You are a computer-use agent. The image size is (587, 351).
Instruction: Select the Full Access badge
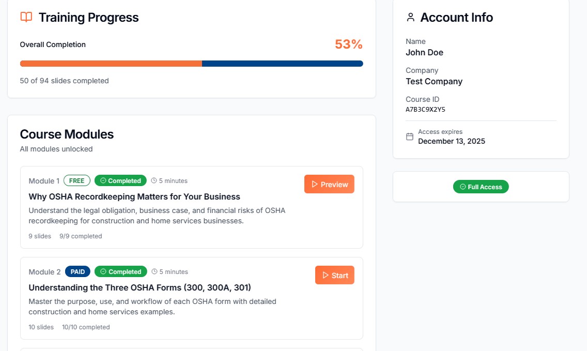click(x=481, y=187)
